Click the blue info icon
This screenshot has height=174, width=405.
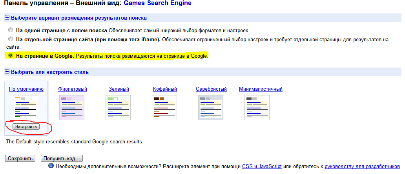[51, 166]
